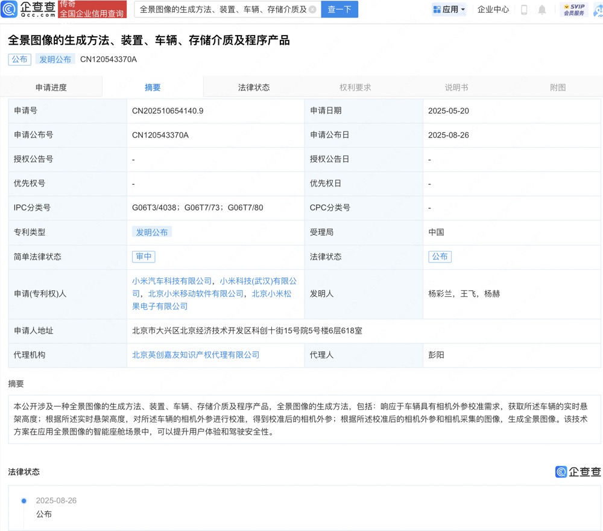The image size is (603, 531).
Task: Select inventor names 杨彩兰, 王飞, 杨赫
Action: tap(464, 294)
